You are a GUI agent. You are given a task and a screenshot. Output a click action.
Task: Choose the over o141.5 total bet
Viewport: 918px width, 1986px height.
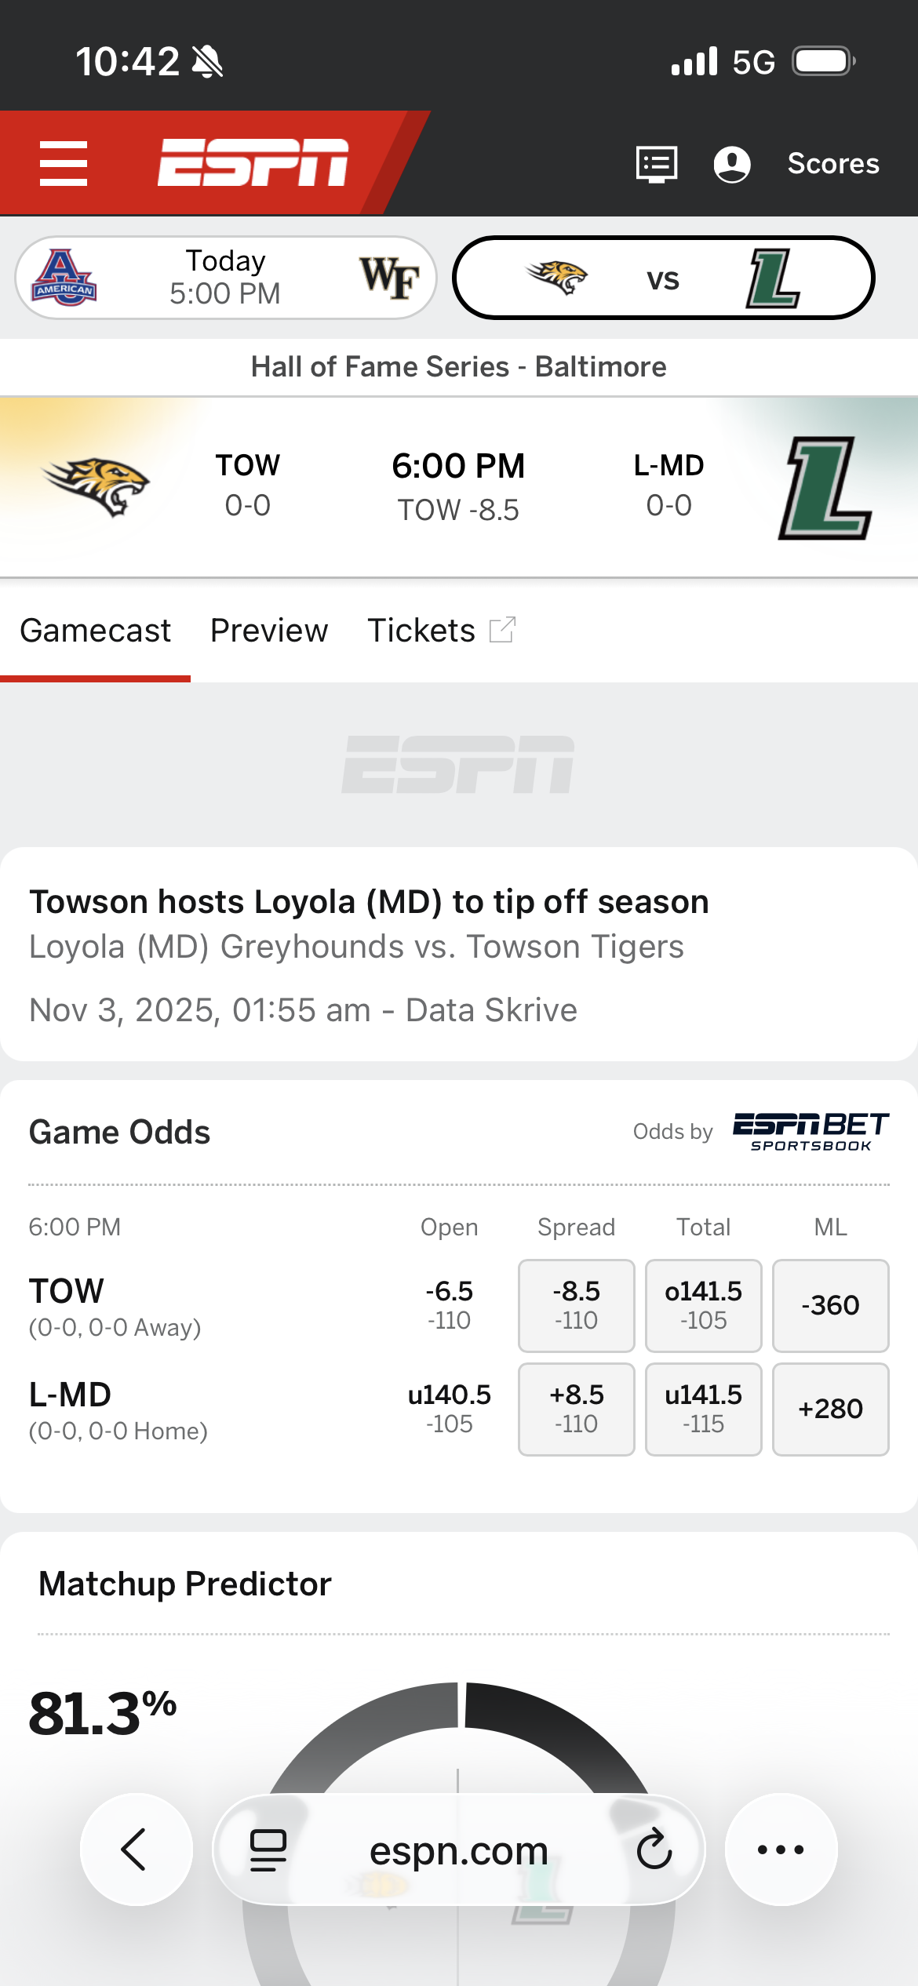click(x=703, y=1305)
